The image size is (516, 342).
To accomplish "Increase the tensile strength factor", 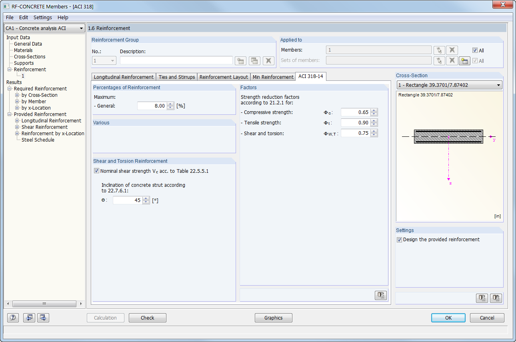I will click(x=374, y=121).
